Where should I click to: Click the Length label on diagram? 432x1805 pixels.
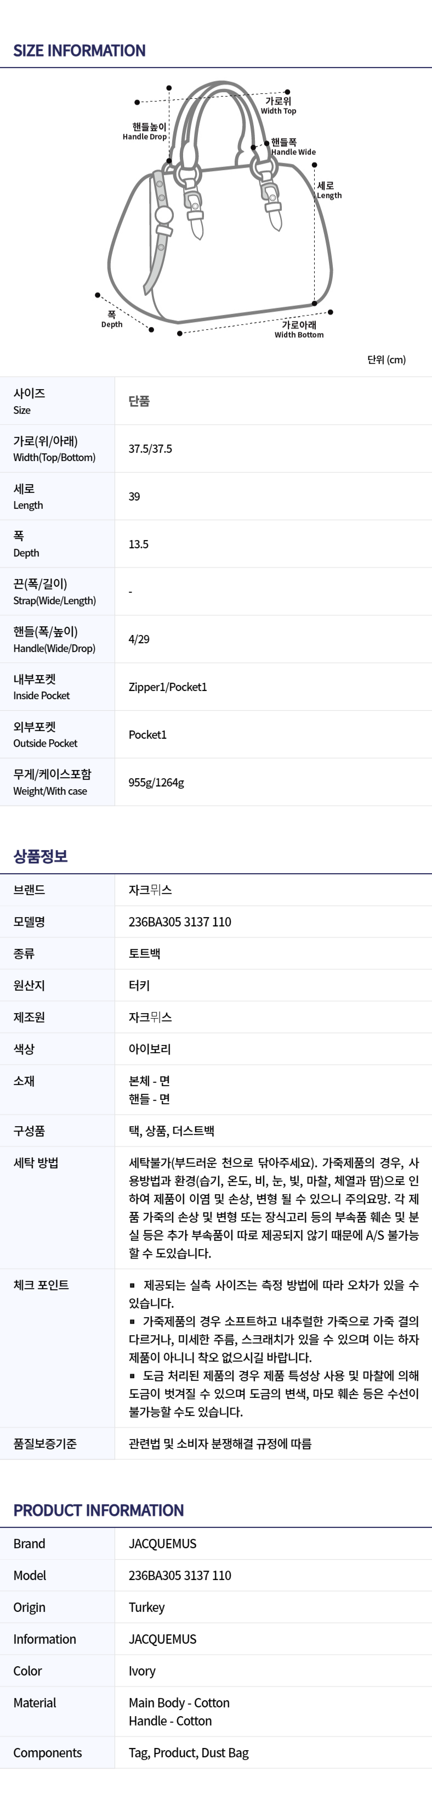pos(328,190)
